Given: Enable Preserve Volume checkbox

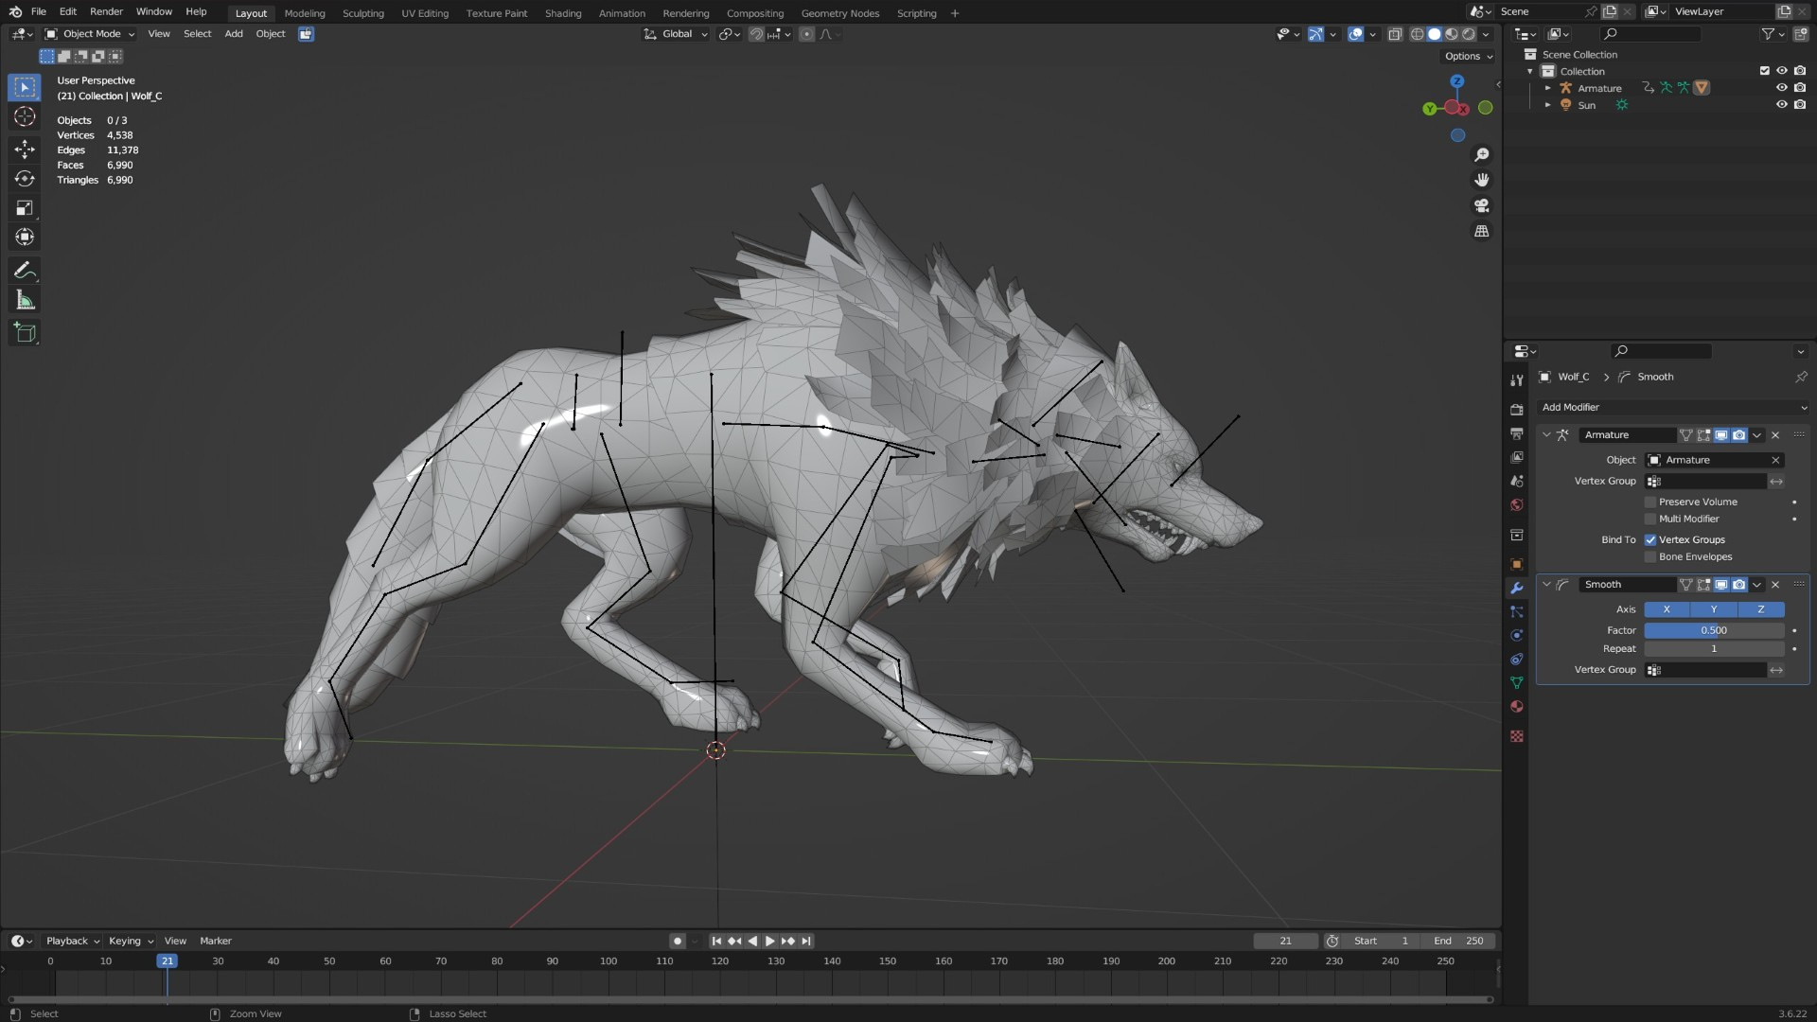Looking at the screenshot, I should coord(1650,502).
